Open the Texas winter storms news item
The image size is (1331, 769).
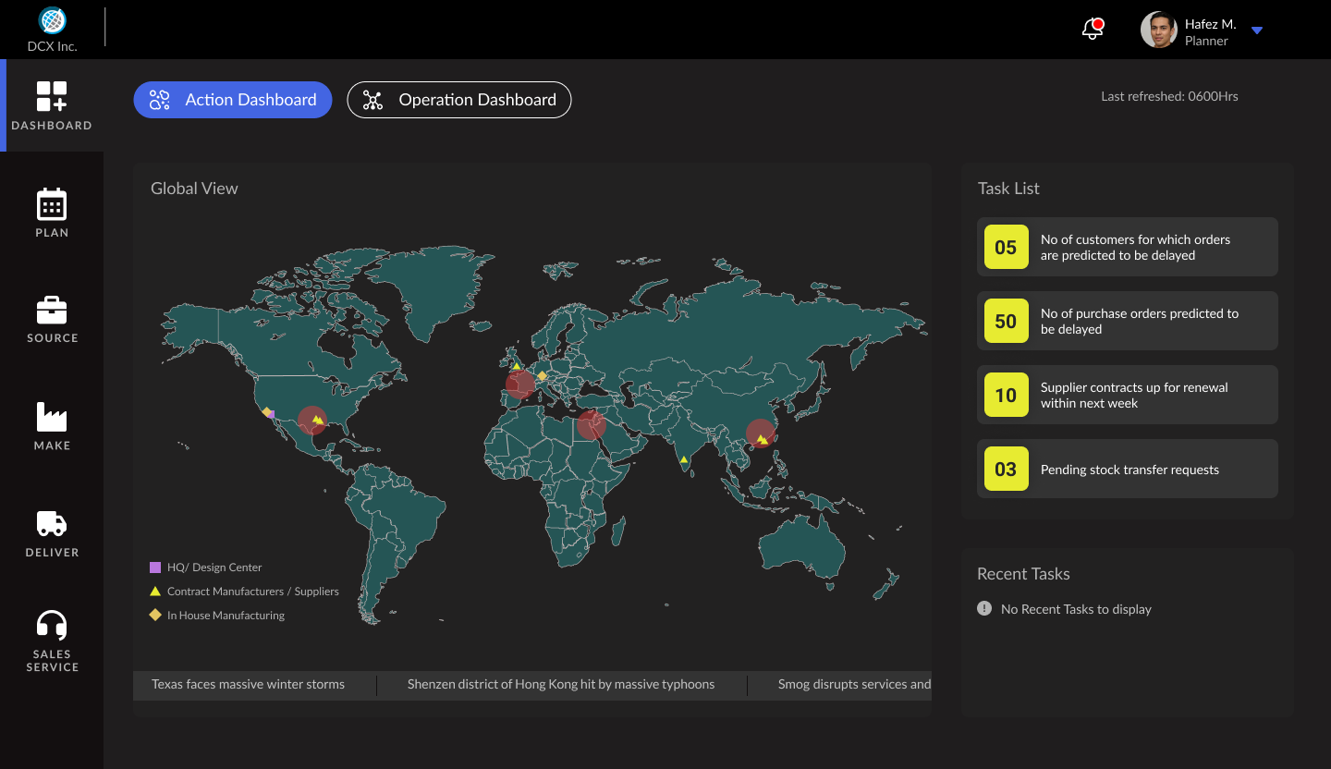[x=248, y=685]
